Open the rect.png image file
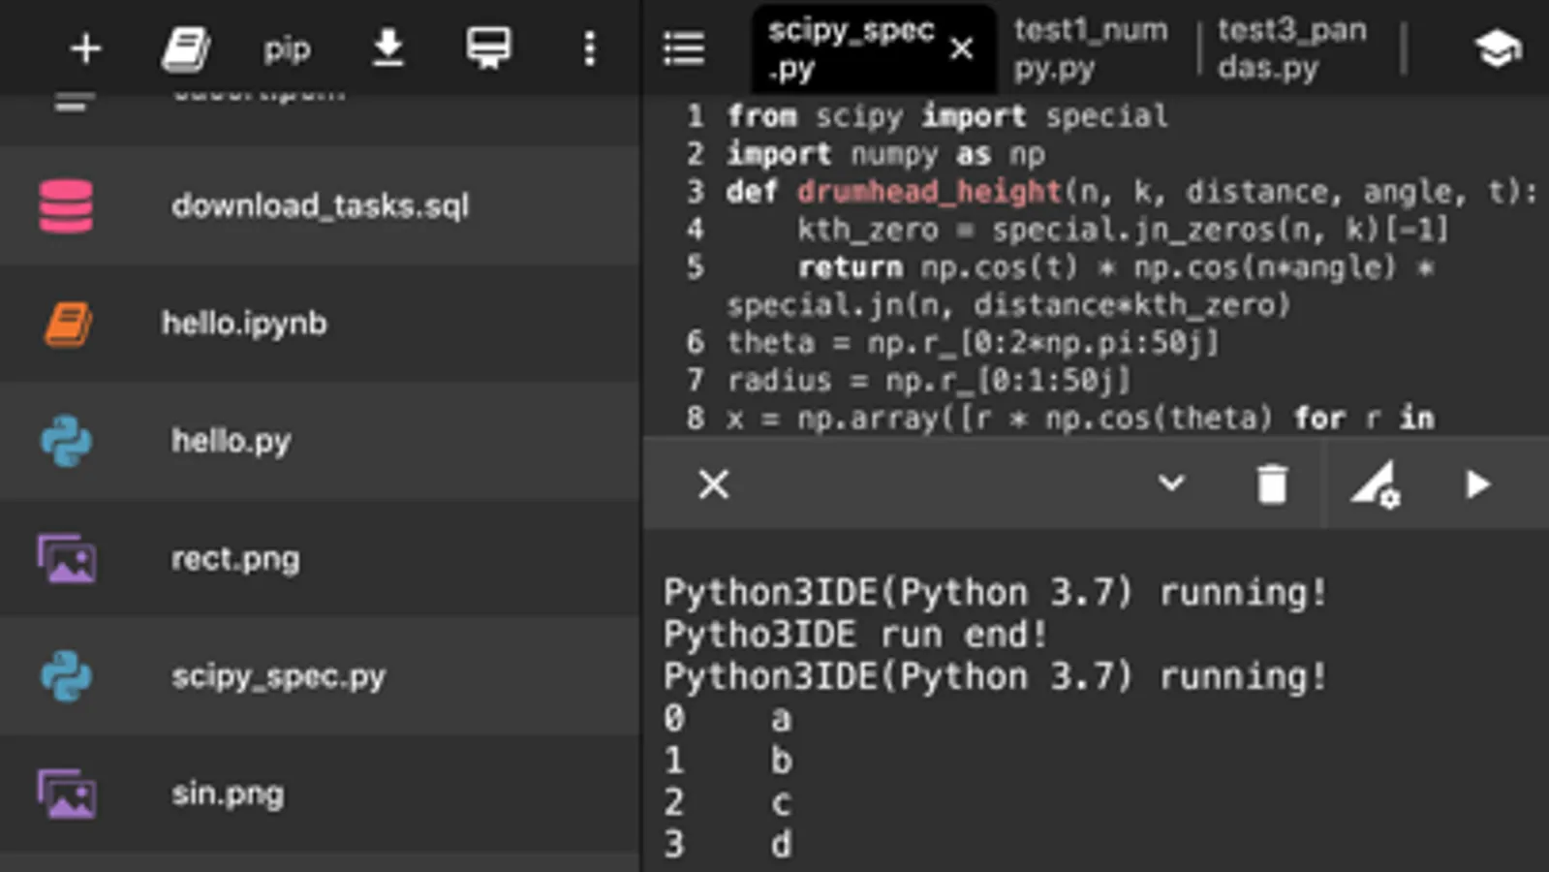This screenshot has width=1549, height=872. pyautogui.click(x=235, y=559)
